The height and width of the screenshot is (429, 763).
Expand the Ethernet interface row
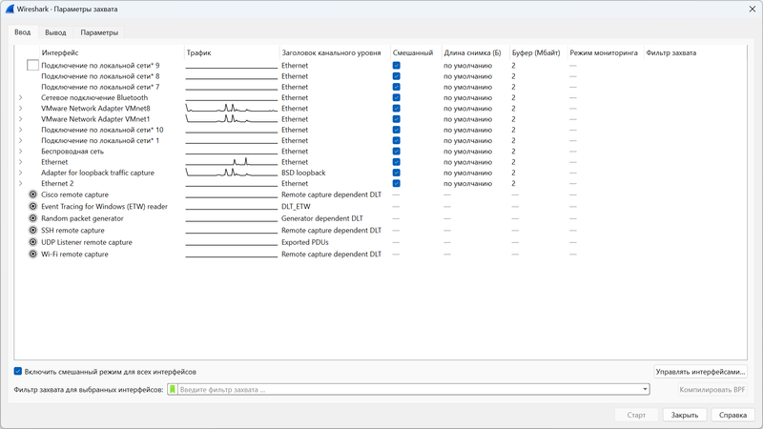[x=20, y=162]
